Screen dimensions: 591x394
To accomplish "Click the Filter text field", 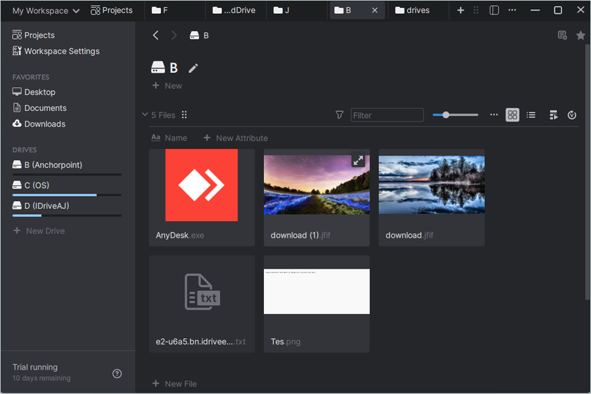I will pos(387,115).
